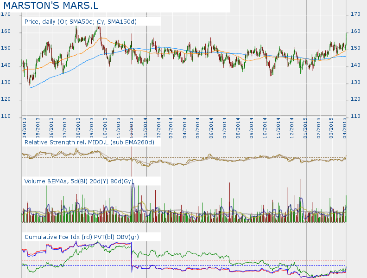This screenshot has height=278, width=367.
Task: Click the 110 value on the right price axis
Action: coord(355,116)
